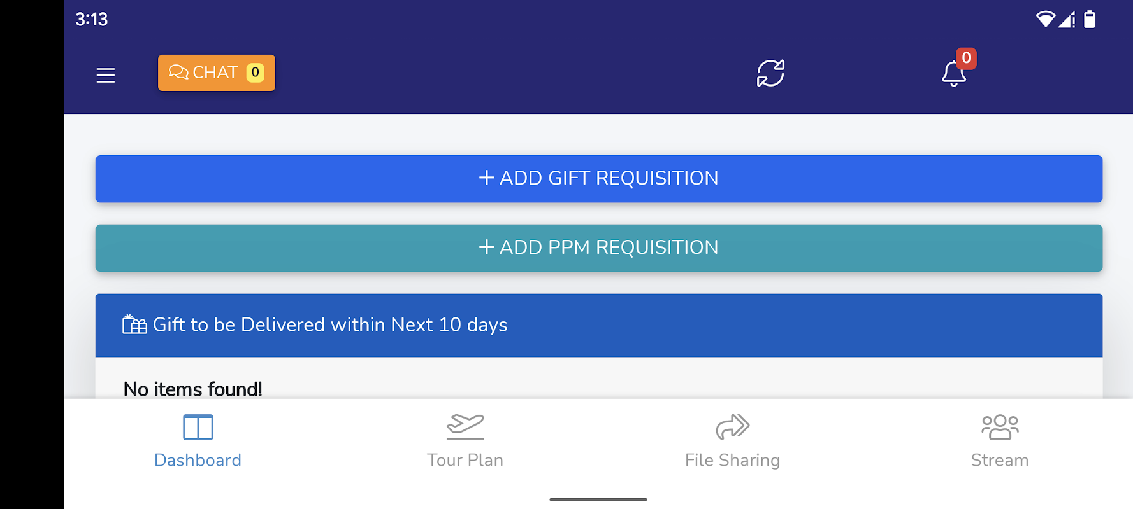
Task: Tap the gift box icon in header
Action: (x=134, y=324)
